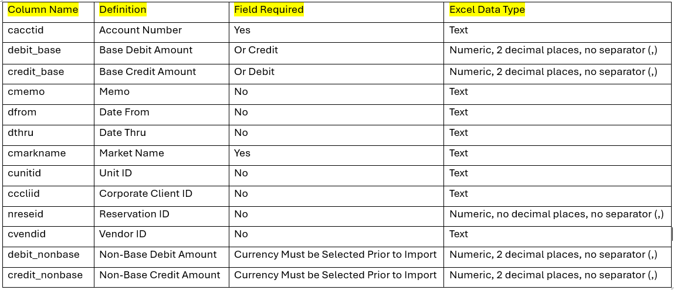Select the "cunitid" cell
674x290 pixels.
pos(25,173)
